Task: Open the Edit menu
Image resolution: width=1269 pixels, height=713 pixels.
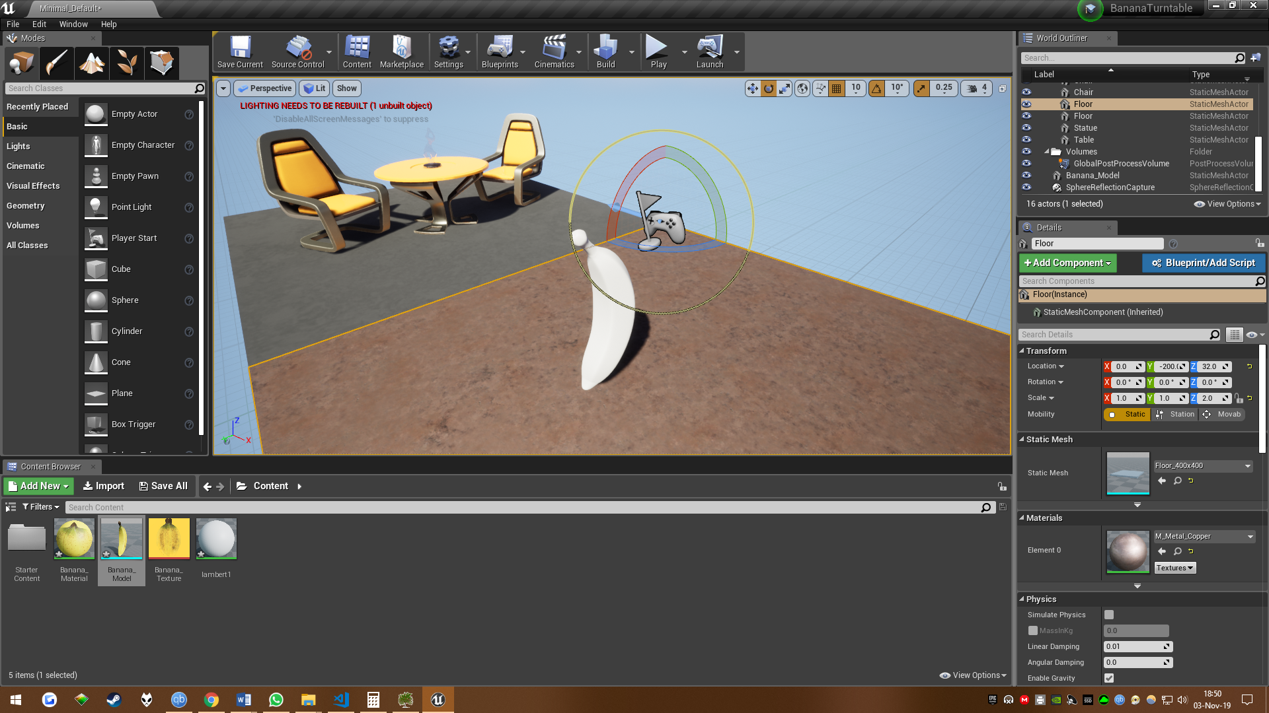Action: (39, 24)
